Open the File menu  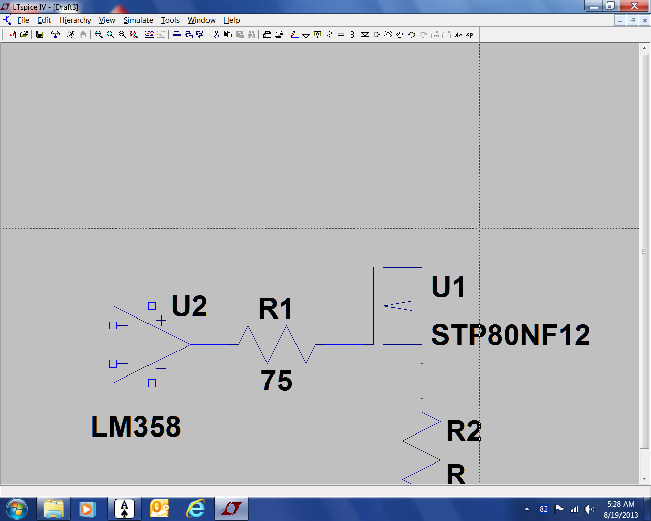[23, 20]
